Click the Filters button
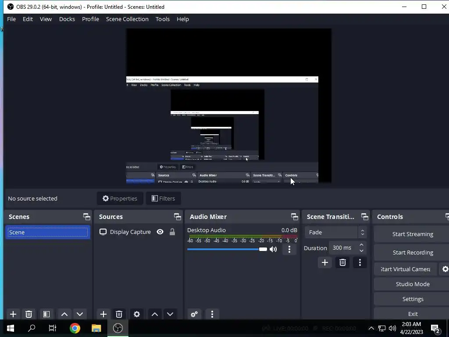This screenshot has height=337, width=449. click(163, 199)
